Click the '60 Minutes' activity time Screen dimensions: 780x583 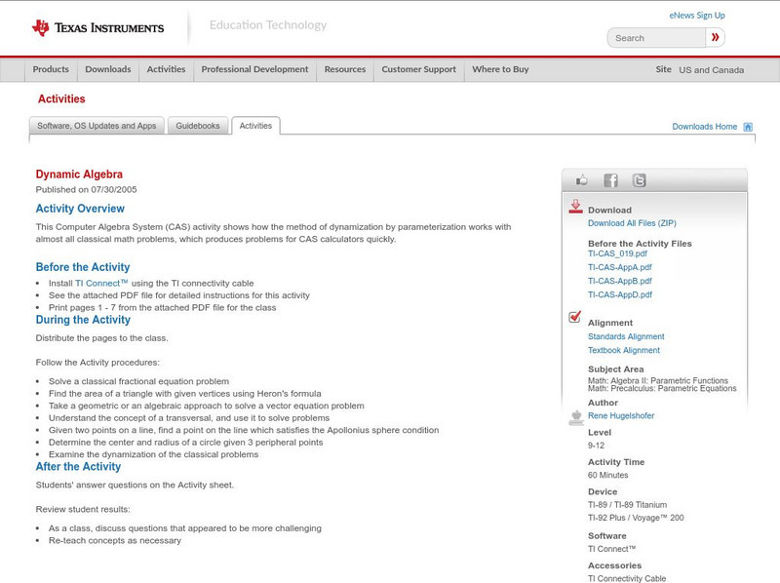[x=607, y=475]
